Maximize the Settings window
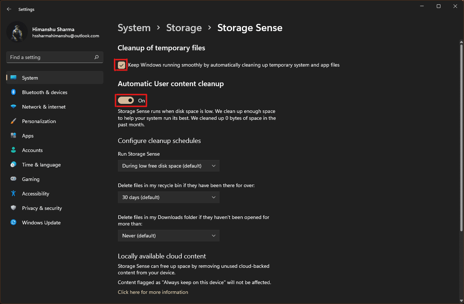Screen dimensions: 464x304 [439, 6]
